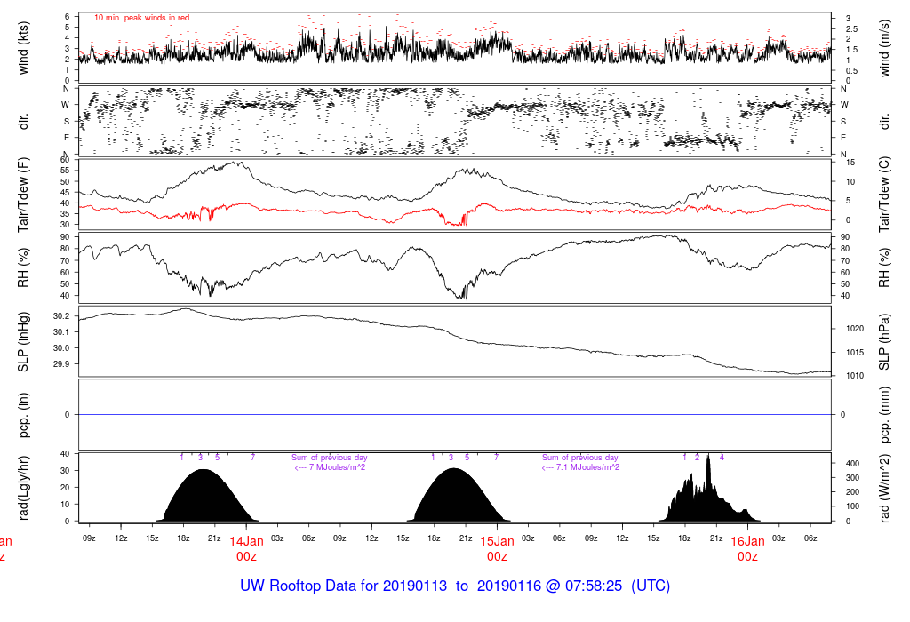Click the "1010" tick on SLP hPa axis
The height and width of the screenshot is (622, 910).
pos(856,375)
